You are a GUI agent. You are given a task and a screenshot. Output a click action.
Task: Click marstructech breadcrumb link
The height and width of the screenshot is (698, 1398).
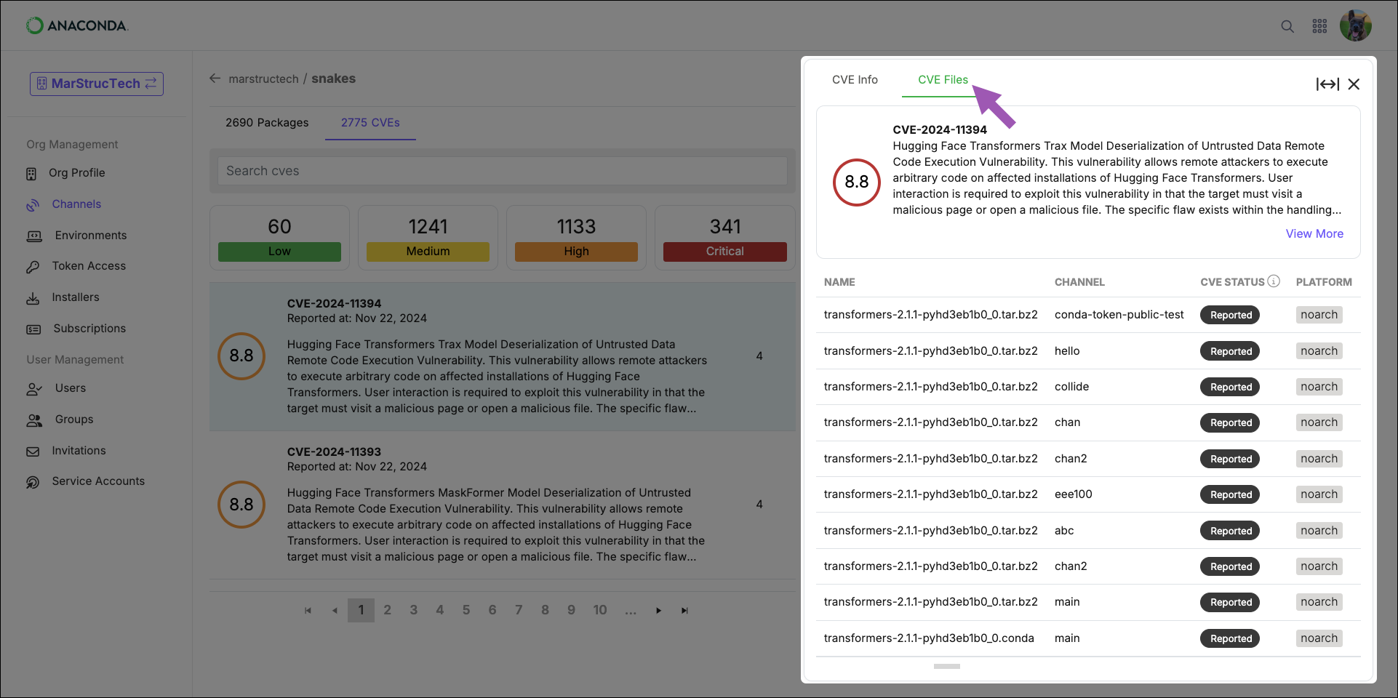click(x=263, y=79)
